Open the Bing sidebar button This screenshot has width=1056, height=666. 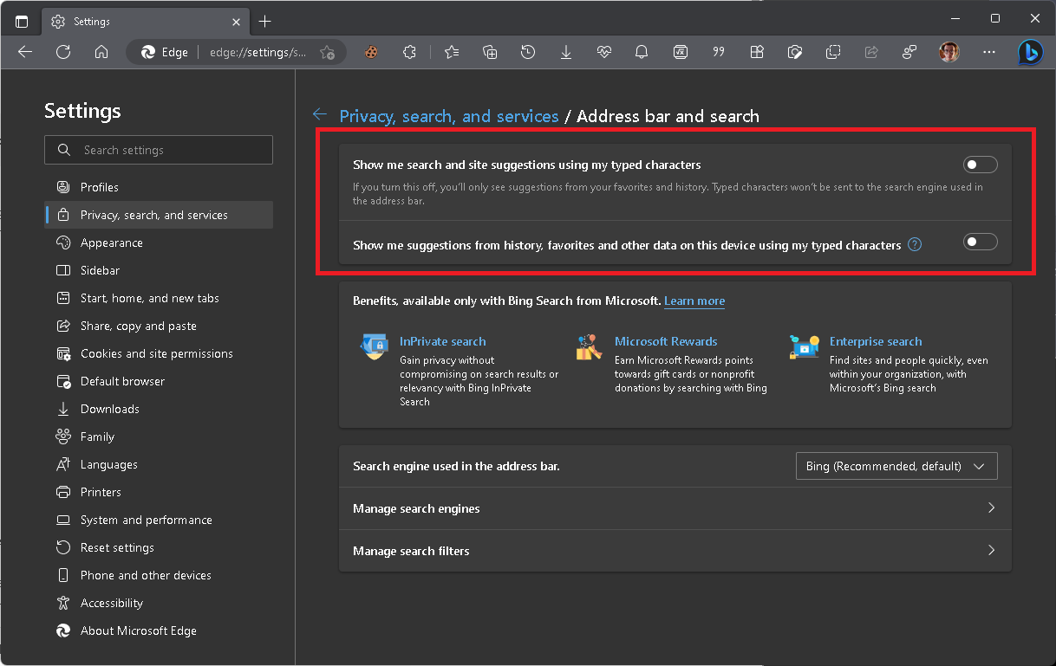click(x=1031, y=52)
